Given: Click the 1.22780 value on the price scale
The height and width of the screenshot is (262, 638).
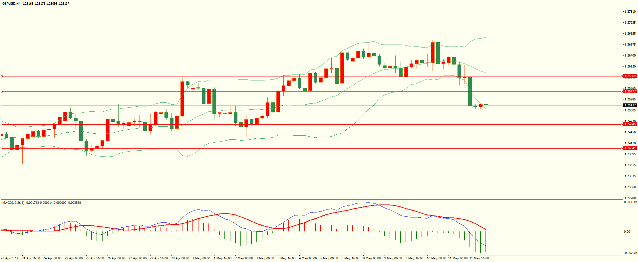Looking at the screenshot, I should 630,198.
